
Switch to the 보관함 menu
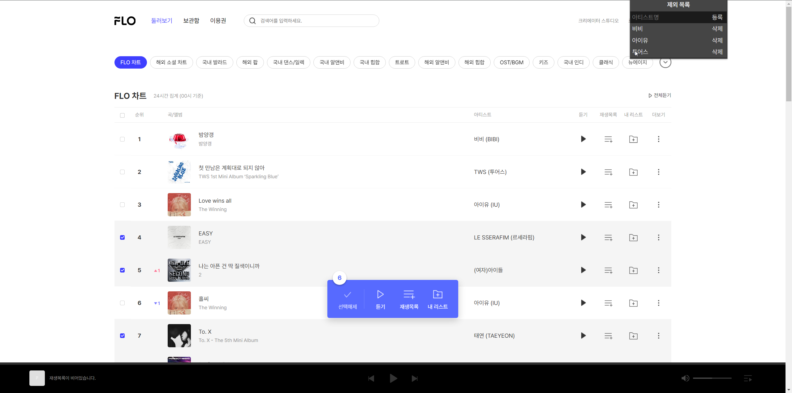point(191,21)
